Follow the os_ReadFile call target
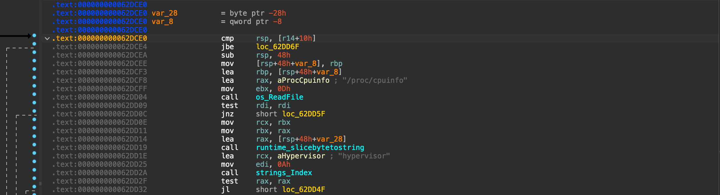This screenshot has width=720, height=195. (x=279, y=97)
